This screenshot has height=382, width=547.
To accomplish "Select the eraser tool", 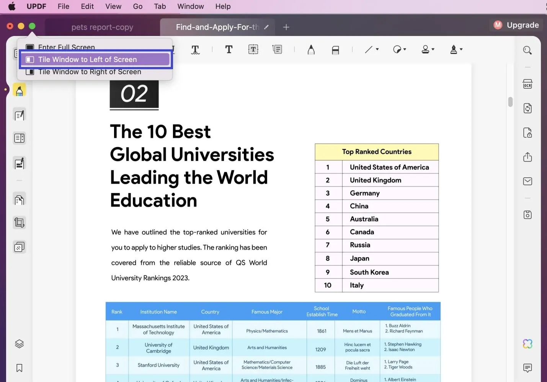I will 335,50.
